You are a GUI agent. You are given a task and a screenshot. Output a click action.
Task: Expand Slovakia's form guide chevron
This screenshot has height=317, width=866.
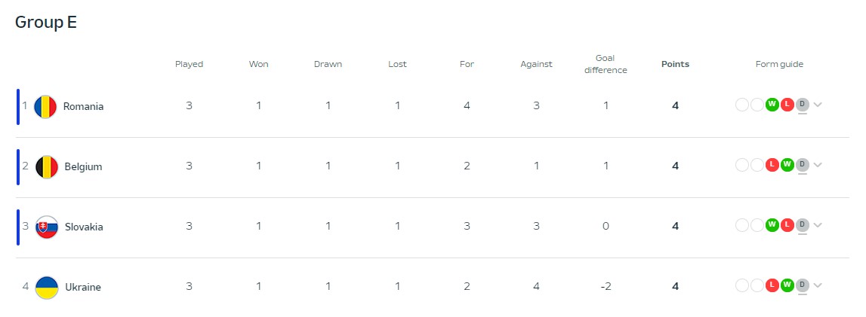coord(818,225)
